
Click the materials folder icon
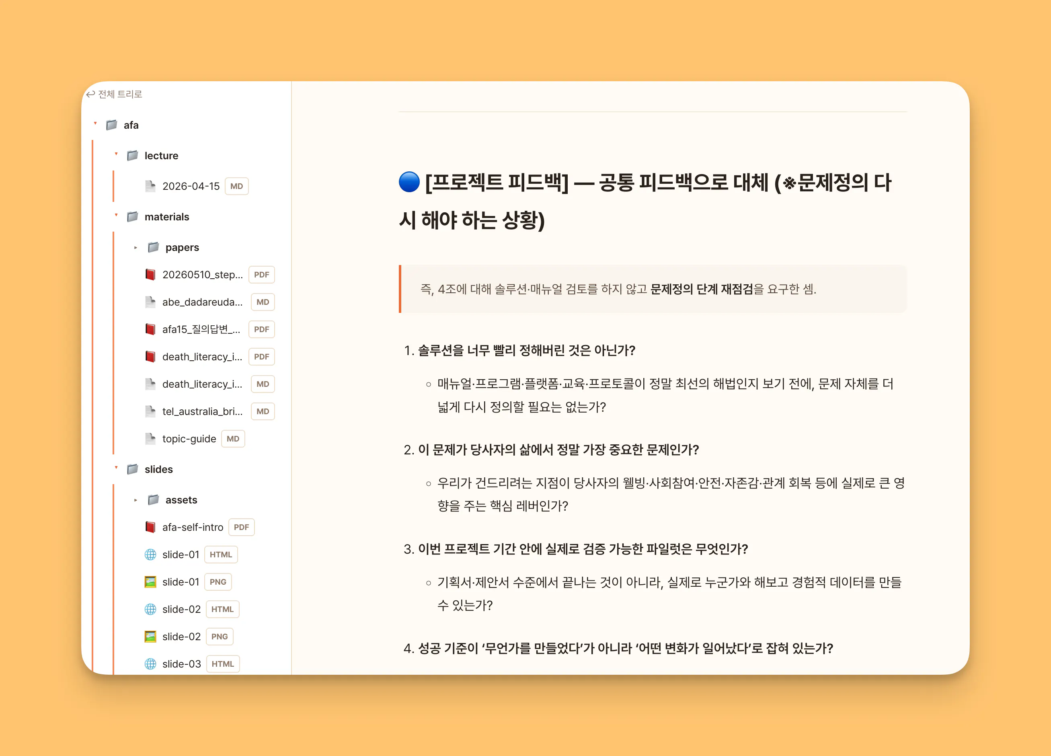click(x=133, y=217)
